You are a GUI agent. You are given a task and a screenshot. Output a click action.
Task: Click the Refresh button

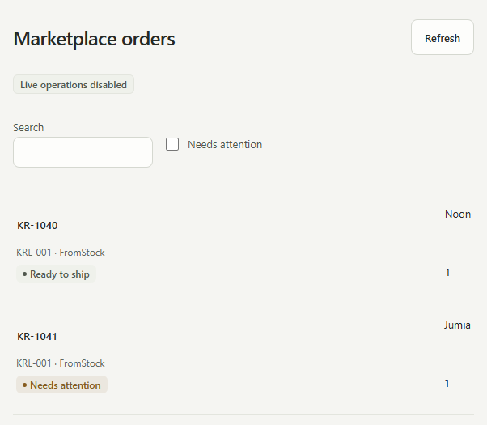[443, 37]
